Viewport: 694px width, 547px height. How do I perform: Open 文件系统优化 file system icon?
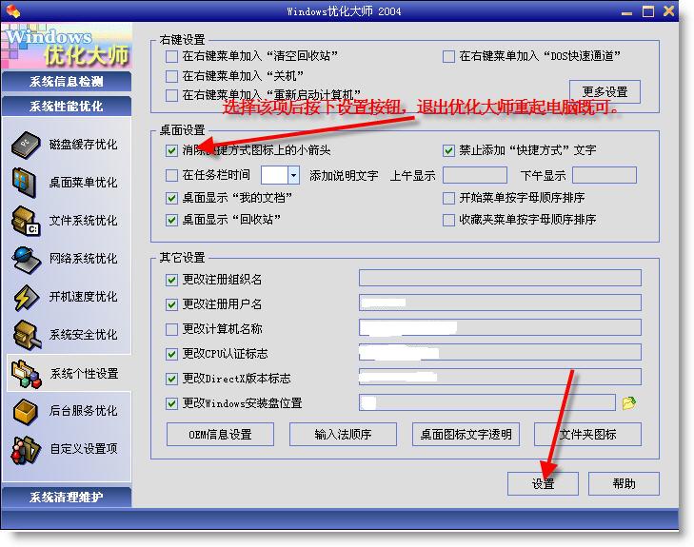click(26, 221)
